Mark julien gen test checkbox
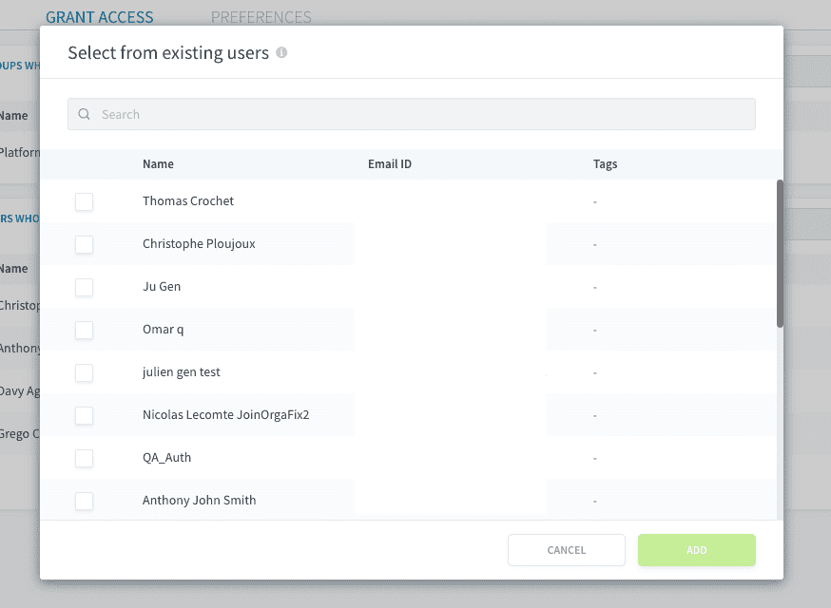The height and width of the screenshot is (608, 831). 85,372
